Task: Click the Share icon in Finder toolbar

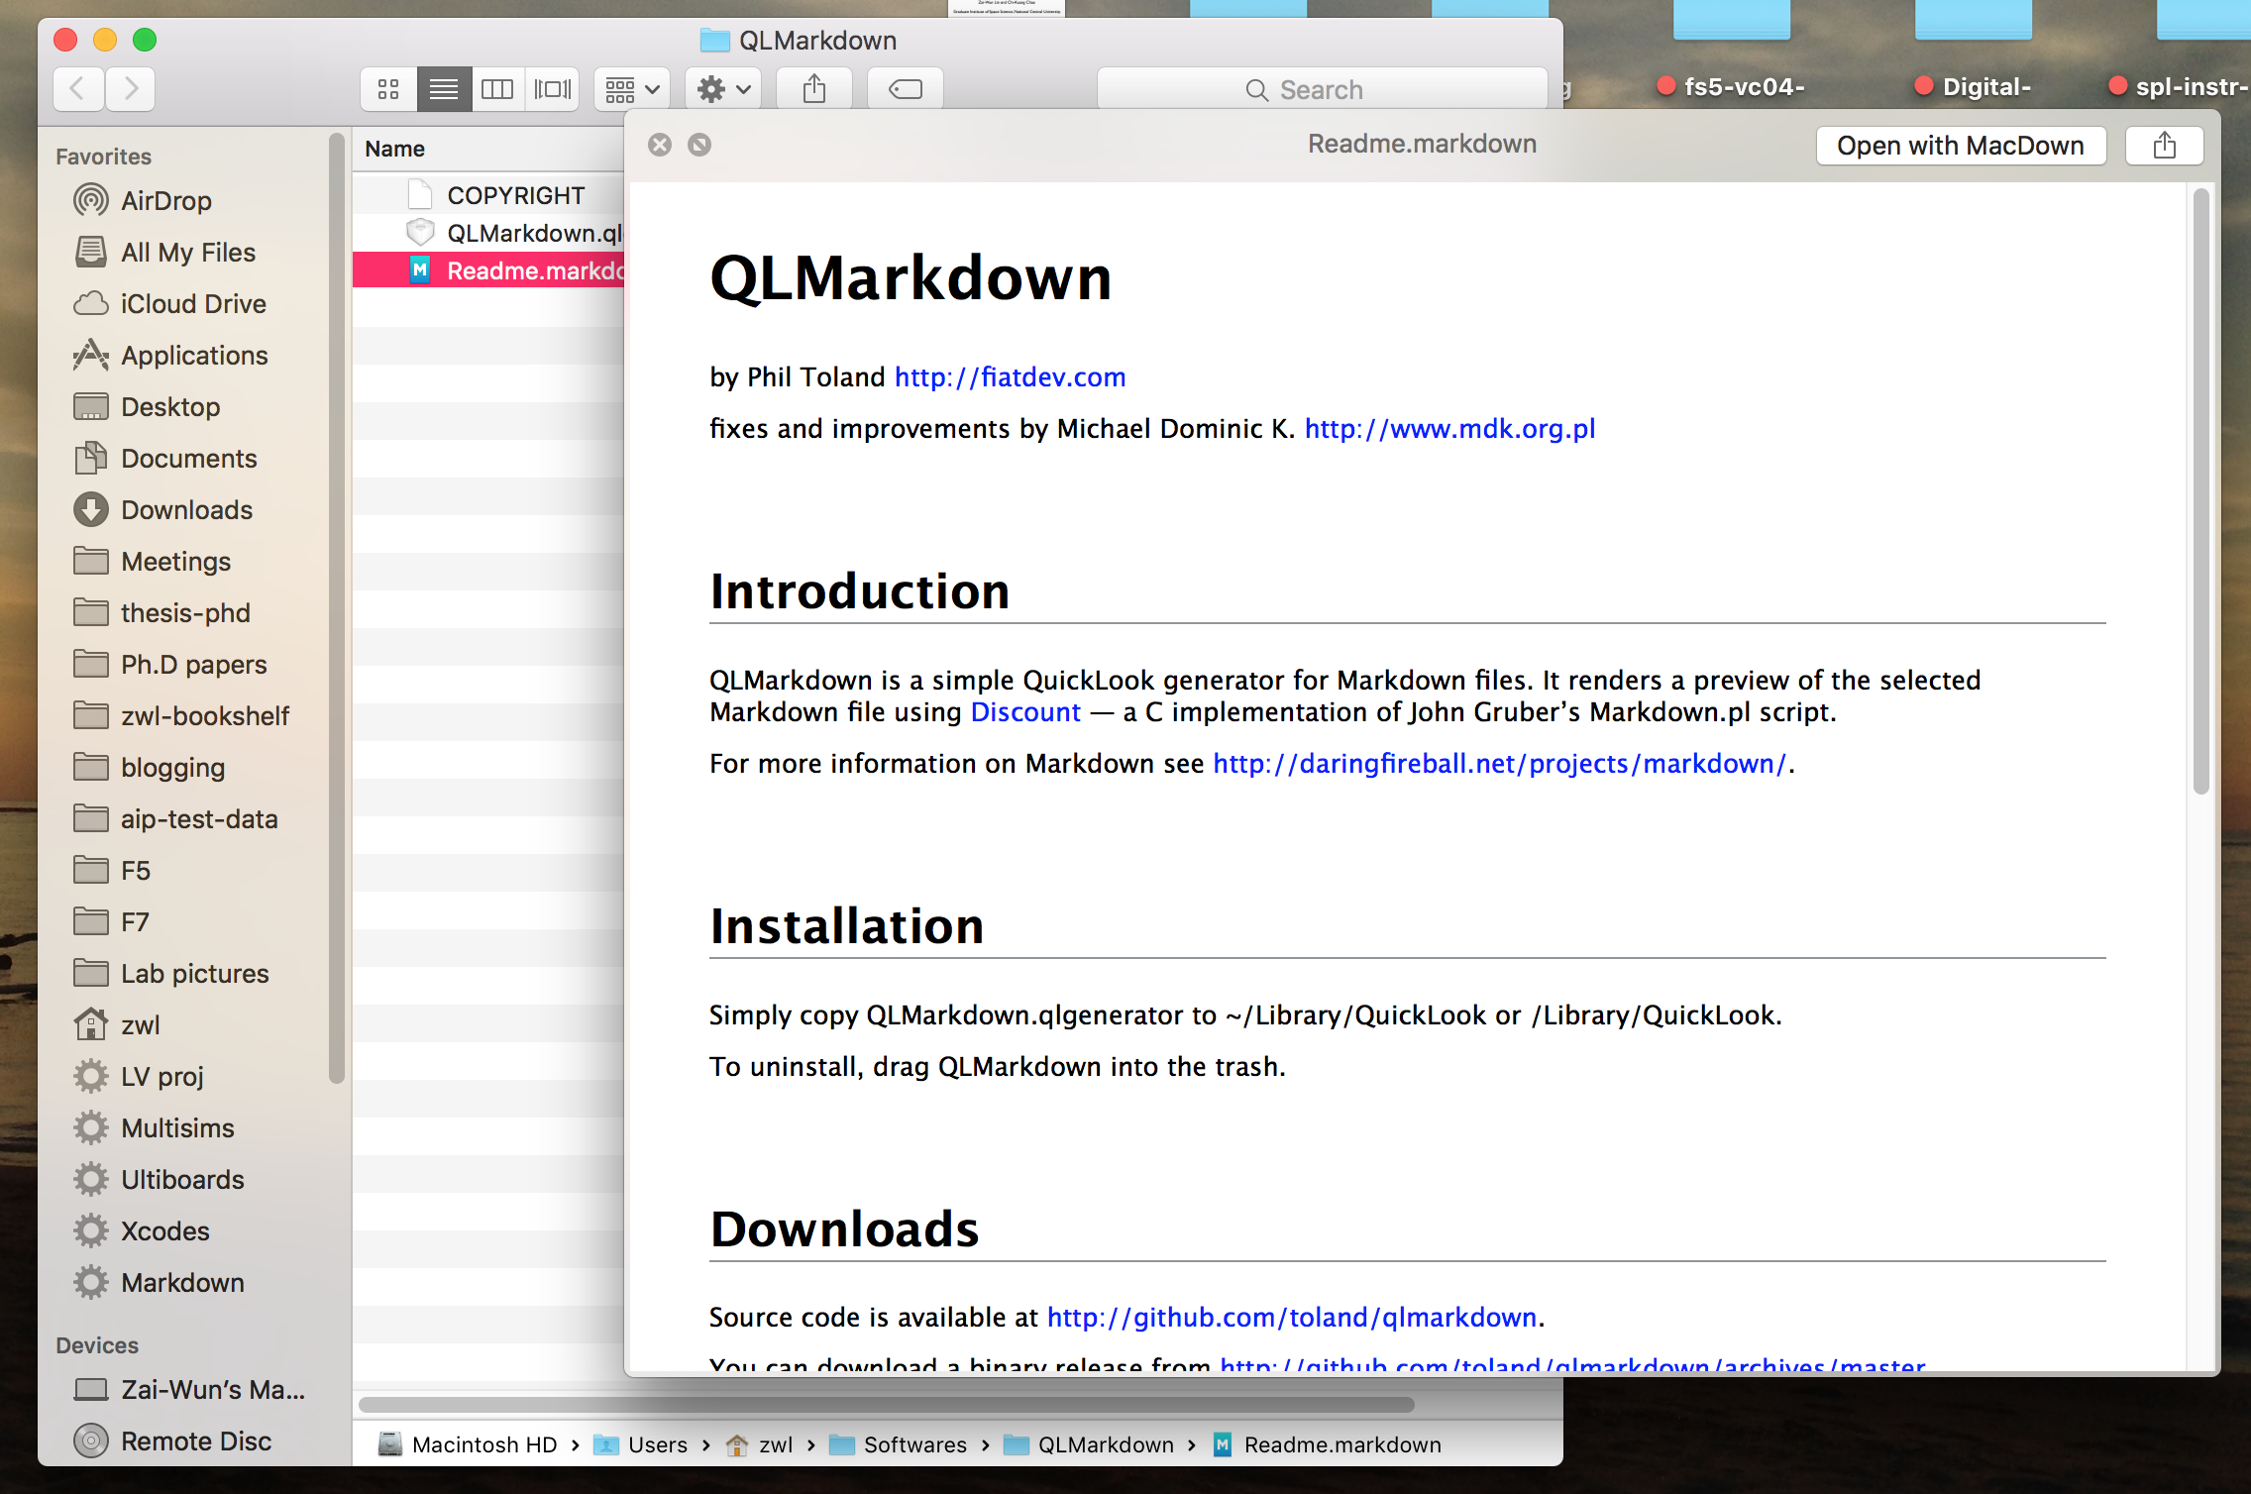Action: (x=813, y=88)
